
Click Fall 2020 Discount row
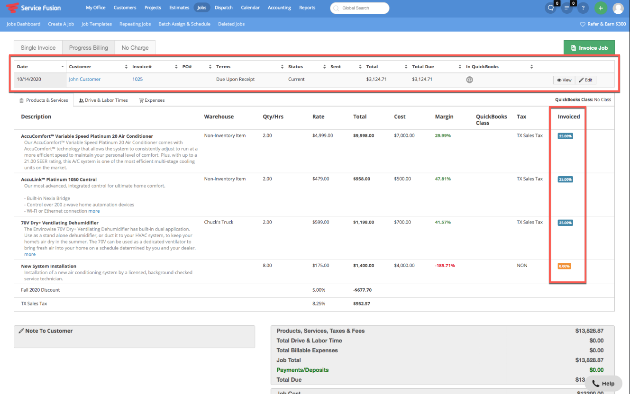314,290
